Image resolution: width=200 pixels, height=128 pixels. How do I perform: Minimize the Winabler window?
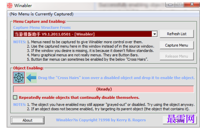coord(170,5)
